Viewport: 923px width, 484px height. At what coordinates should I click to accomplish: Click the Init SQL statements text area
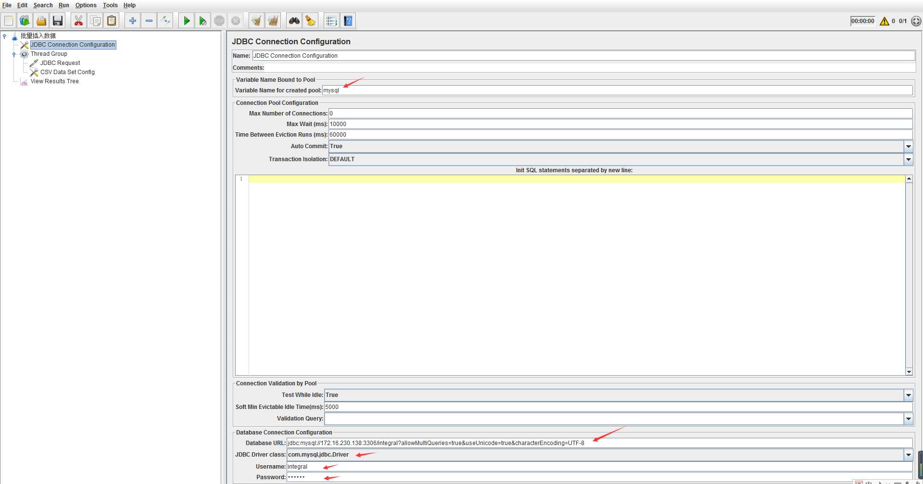577,275
